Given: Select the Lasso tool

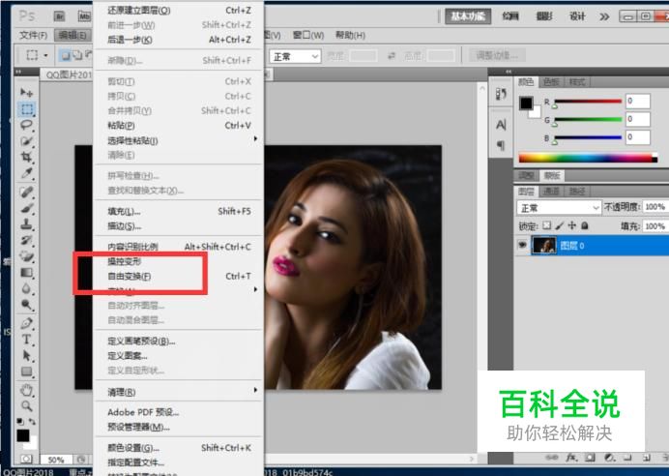Looking at the screenshot, I should [26, 125].
